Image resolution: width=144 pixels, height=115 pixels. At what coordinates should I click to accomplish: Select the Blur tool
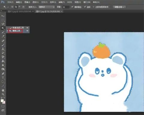click(x=3, y=65)
